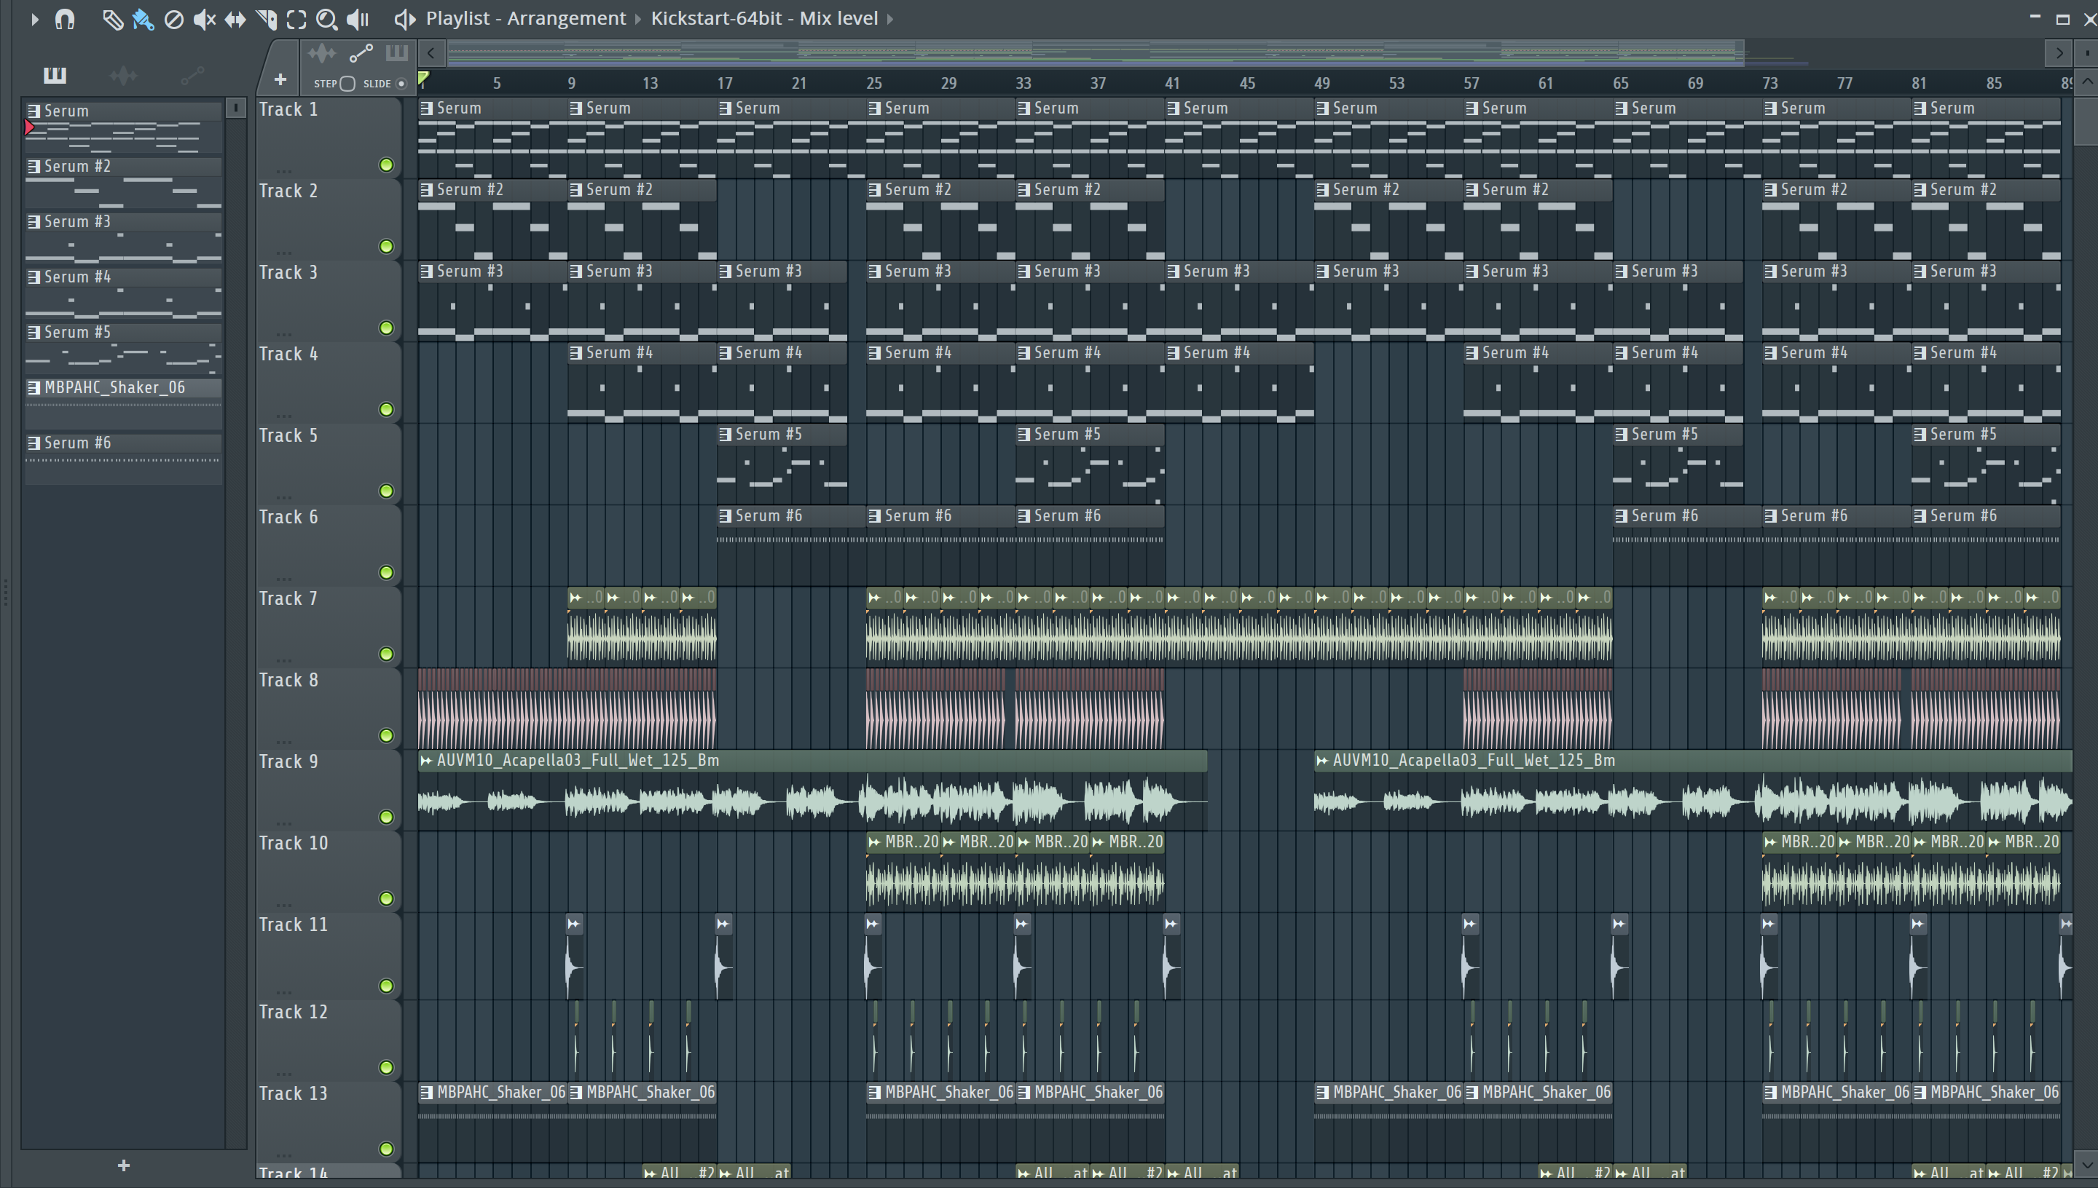Show audio clips tab in the picker panel
Screen dimensions: 2098x1188
click(123, 75)
